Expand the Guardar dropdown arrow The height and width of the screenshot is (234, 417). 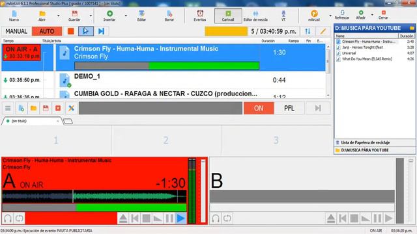pyautogui.click(x=91, y=16)
